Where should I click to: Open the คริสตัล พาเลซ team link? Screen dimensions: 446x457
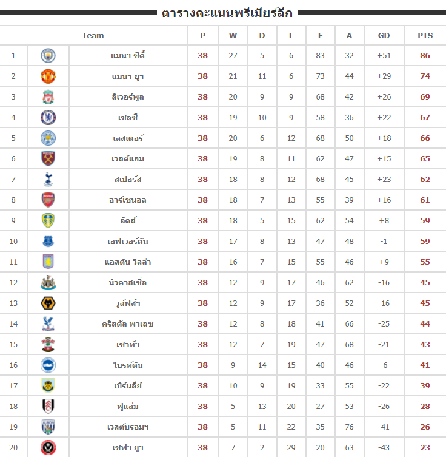128,324
